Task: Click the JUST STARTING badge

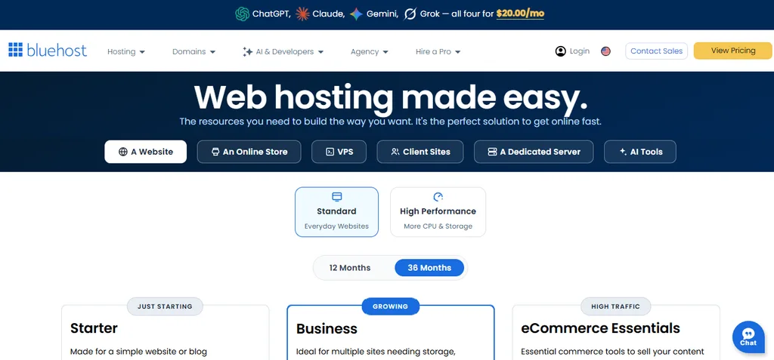Action: (165, 306)
